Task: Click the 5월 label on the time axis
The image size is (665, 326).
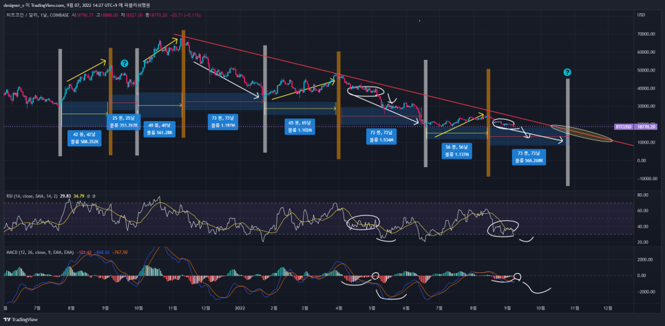Action: pyautogui.click(x=372, y=307)
